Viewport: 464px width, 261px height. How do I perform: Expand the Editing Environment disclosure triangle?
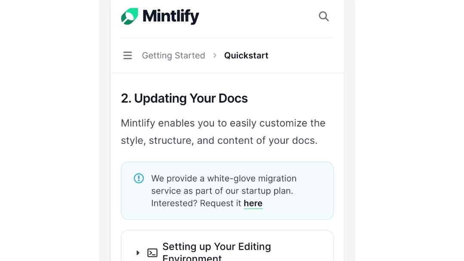click(x=138, y=253)
